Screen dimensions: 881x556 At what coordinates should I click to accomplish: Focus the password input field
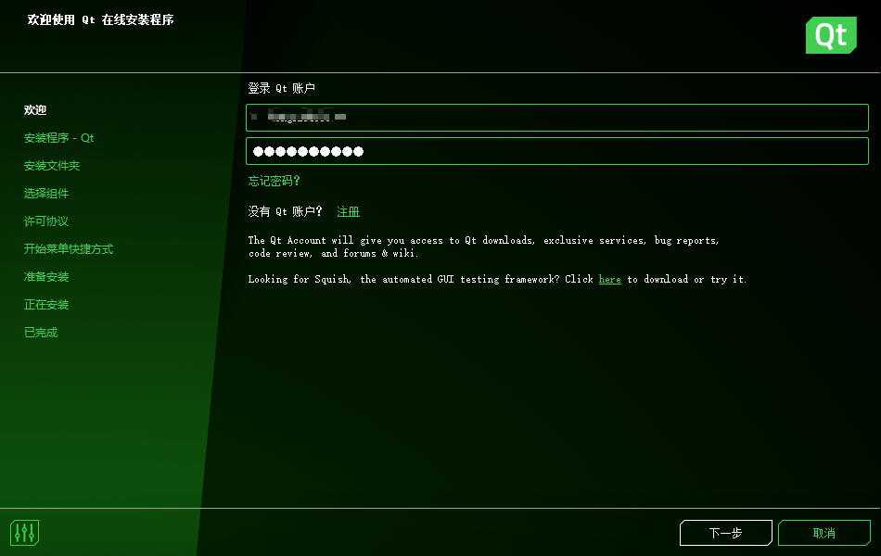pyautogui.click(x=556, y=151)
